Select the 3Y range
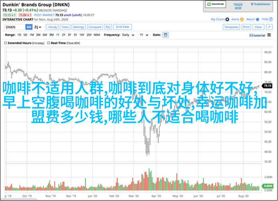278x201 pixels. click(69, 35)
